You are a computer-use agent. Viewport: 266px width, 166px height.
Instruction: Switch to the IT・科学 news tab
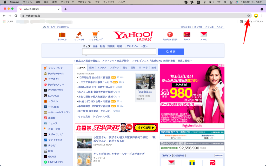143,68
